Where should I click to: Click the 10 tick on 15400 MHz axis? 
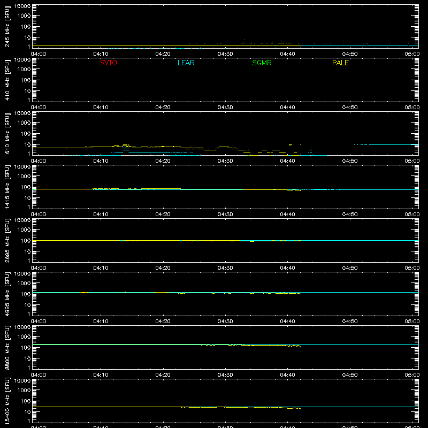[27, 412]
